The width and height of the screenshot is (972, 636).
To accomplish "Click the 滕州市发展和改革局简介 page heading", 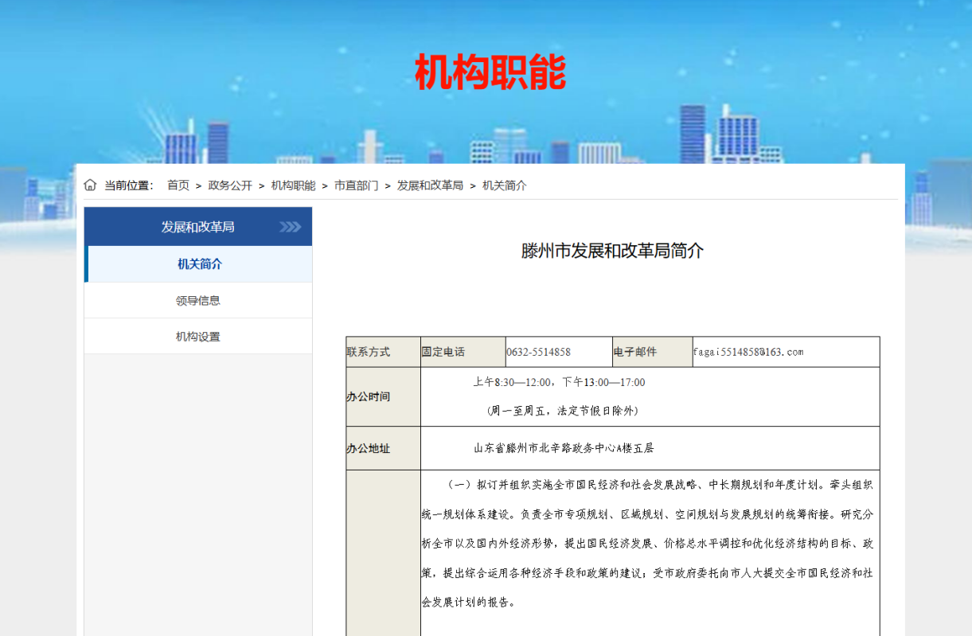I will click(x=612, y=251).
